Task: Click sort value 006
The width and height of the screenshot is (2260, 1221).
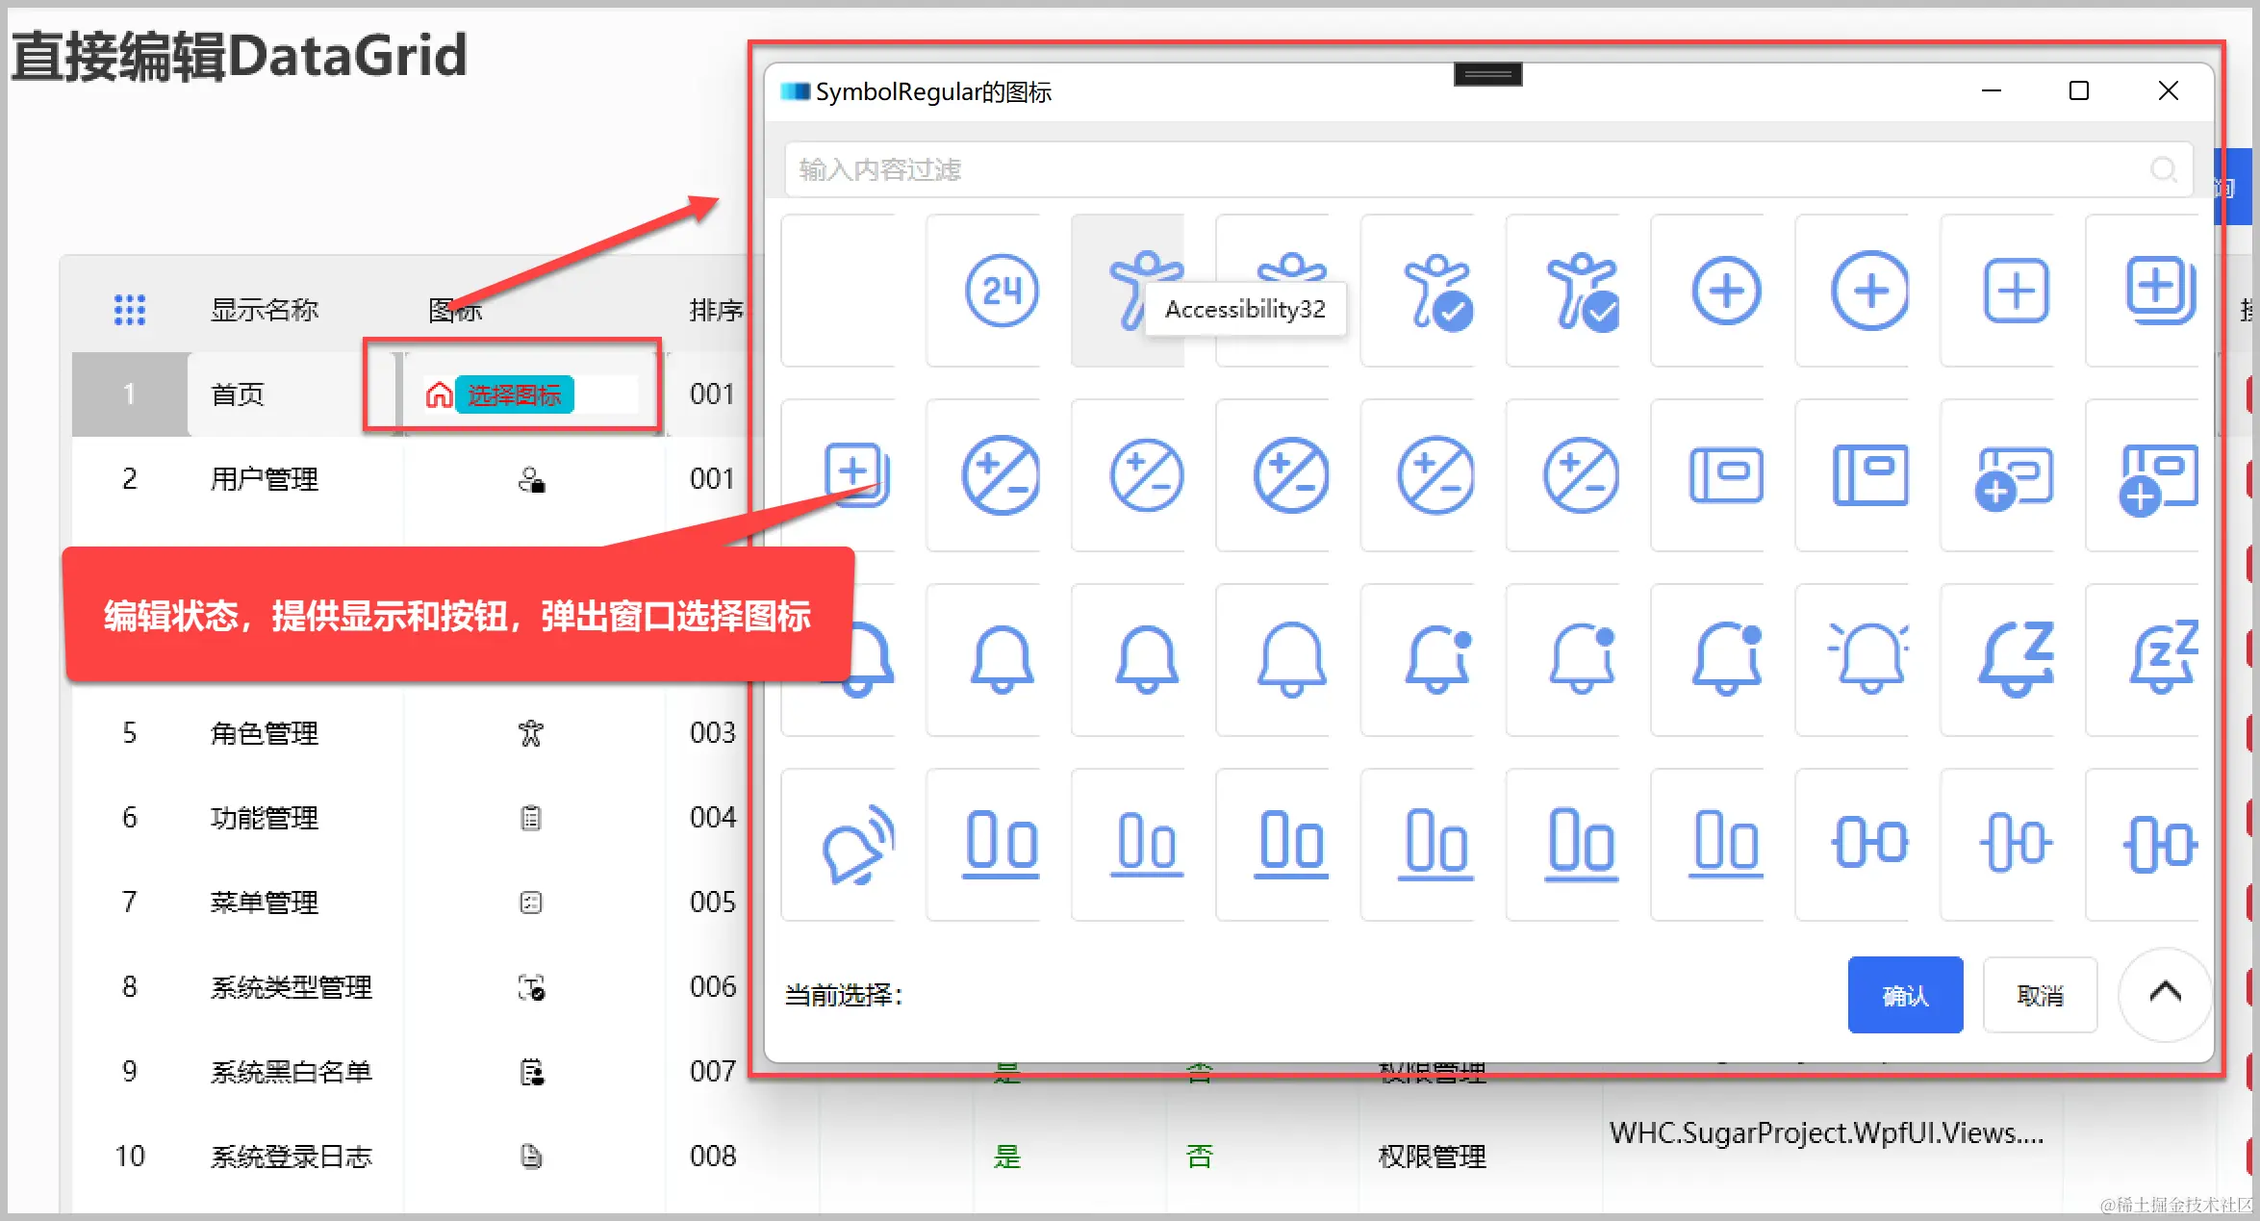Action: [x=713, y=987]
